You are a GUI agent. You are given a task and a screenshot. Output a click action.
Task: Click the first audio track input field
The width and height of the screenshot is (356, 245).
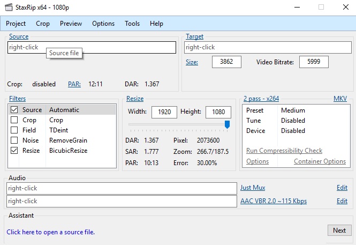coord(122,188)
